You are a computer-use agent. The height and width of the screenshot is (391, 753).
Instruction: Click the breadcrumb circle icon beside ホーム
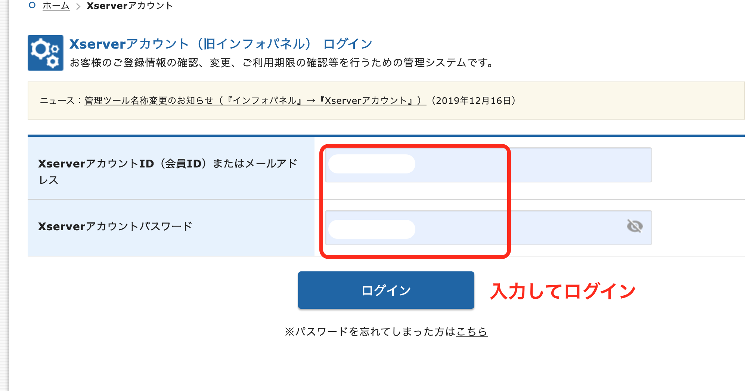[x=32, y=5]
